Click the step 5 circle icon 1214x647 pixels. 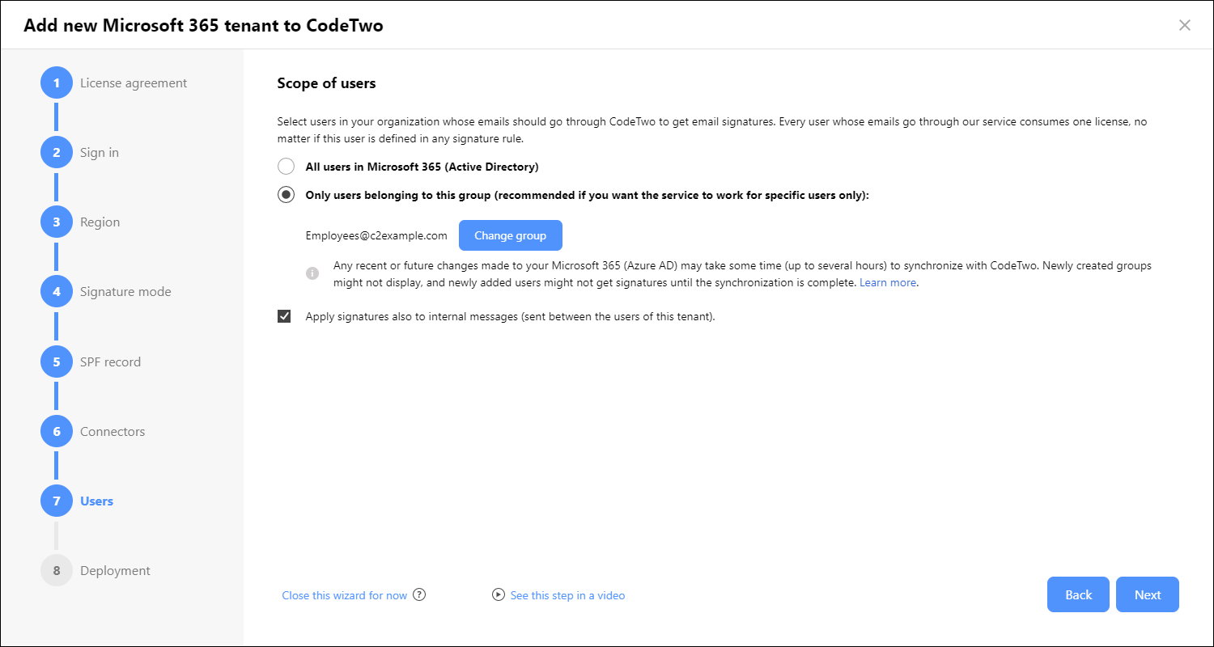(x=57, y=362)
